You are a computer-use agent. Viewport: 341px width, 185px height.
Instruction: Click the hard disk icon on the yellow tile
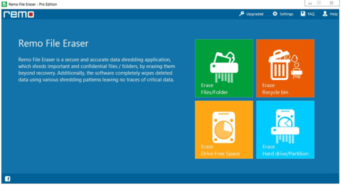click(224, 127)
